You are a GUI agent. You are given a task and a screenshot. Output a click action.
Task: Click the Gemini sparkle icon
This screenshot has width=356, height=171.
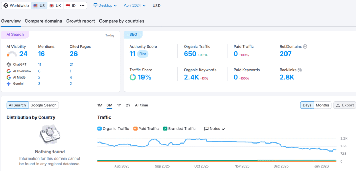[9, 84]
